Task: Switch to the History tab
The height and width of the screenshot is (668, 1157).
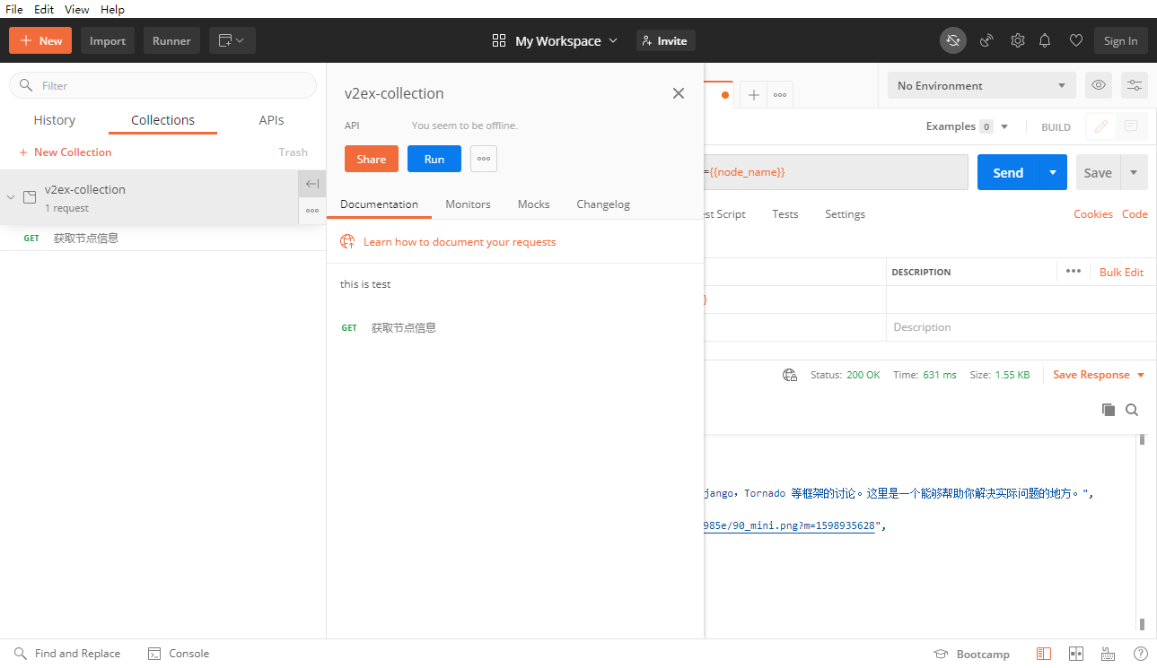Action: 55,120
